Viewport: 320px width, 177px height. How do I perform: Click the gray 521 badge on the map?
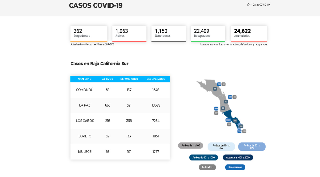click(229, 124)
